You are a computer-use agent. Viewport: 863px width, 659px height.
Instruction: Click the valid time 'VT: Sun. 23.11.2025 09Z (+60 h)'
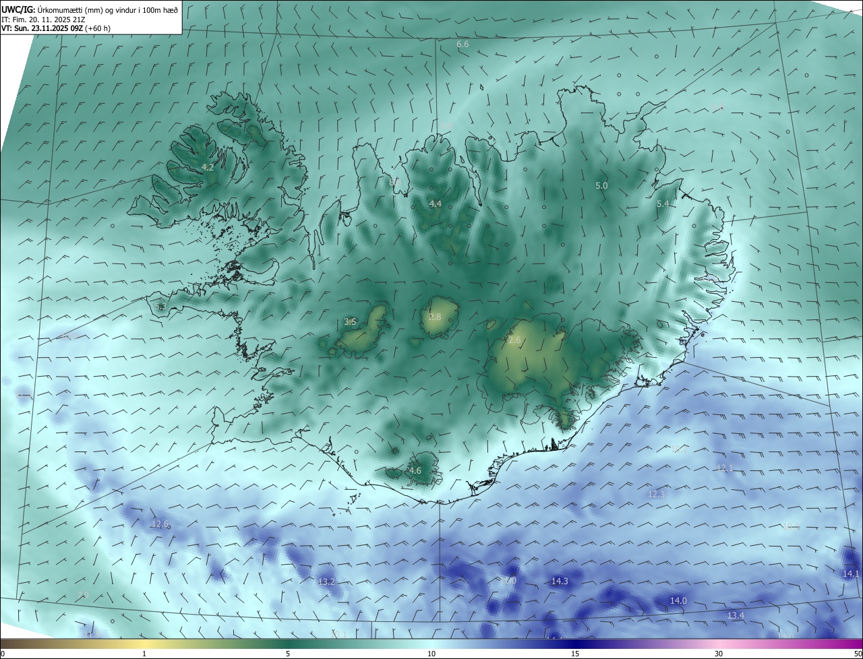[56, 28]
